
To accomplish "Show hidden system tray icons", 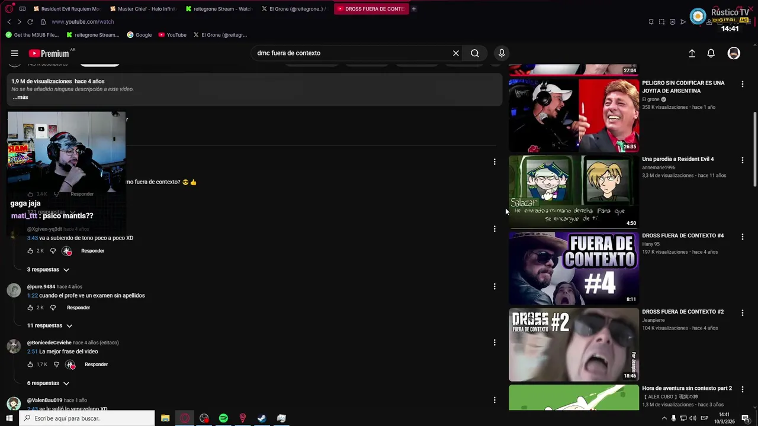I will point(664,418).
